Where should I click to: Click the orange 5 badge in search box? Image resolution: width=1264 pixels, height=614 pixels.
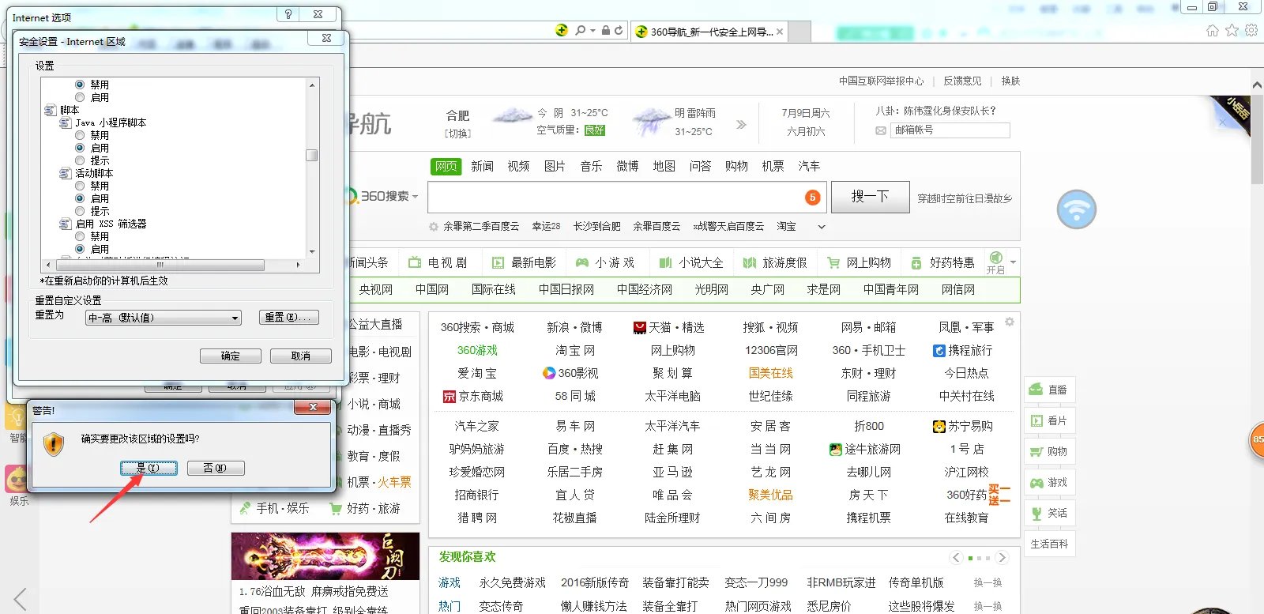click(812, 198)
